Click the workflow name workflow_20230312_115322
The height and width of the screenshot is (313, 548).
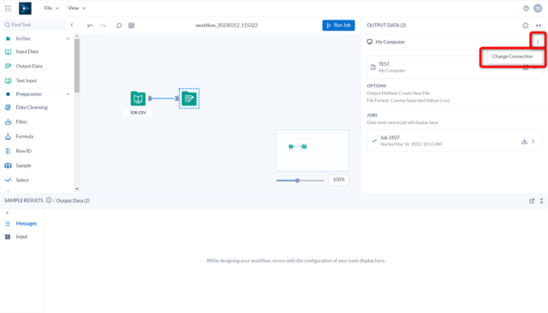click(x=226, y=25)
